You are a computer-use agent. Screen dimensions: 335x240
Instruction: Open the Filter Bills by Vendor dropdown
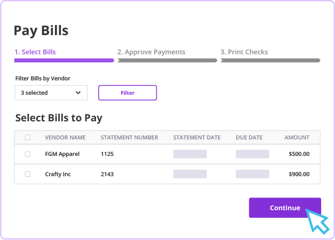click(x=51, y=93)
